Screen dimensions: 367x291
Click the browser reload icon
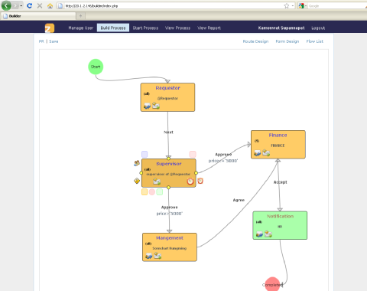[x=30, y=5]
